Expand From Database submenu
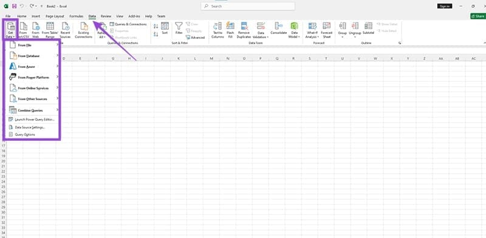This screenshot has width=486, height=238. (x=34, y=56)
